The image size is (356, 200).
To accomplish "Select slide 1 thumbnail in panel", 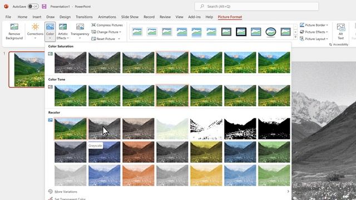I will pyautogui.click(x=27, y=69).
